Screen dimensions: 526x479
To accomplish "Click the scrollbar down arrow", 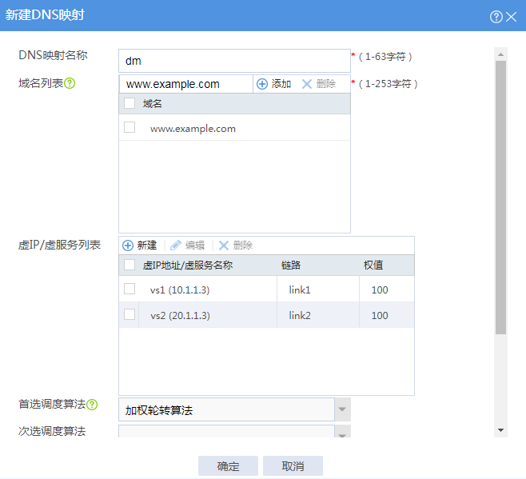I will 501,430.
